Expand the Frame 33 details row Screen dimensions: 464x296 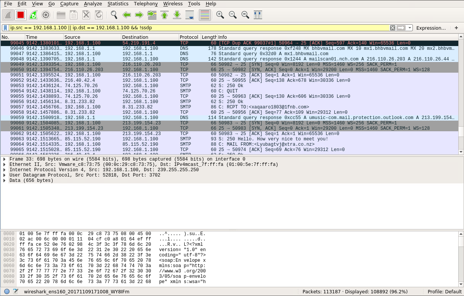[5, 159]
